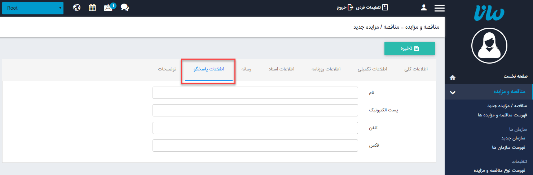Image resolution: width=533 pixels, height=175 pixels.
Task: Open صفحه نخست in the sidebar
Action: pyautogui.click(x=515, y=77)
